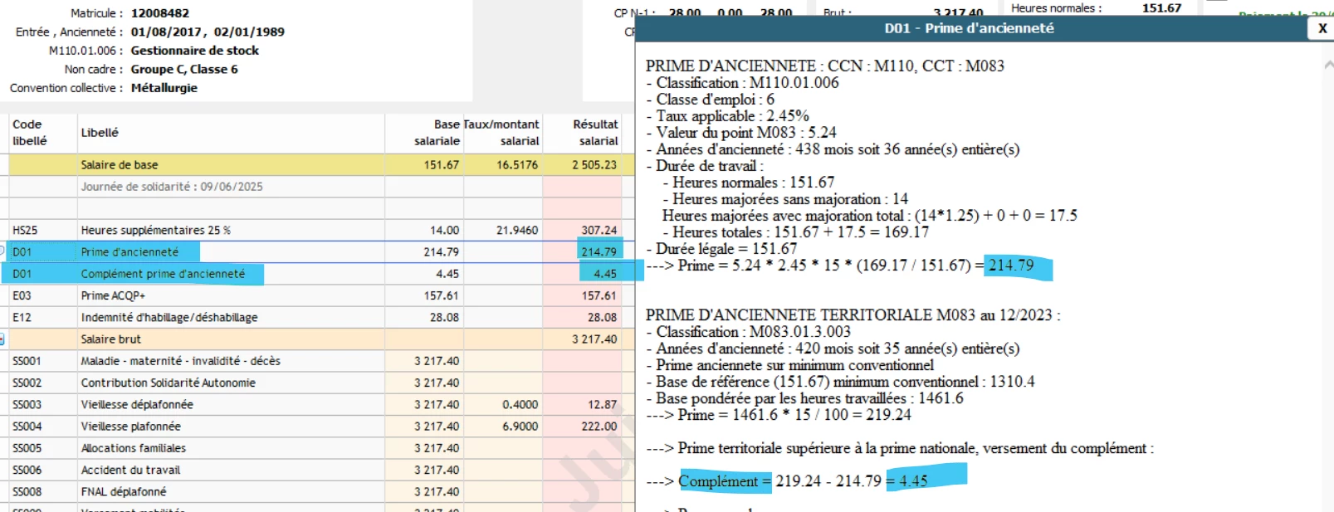Click the HS25 code cell
Image resolution: width=1334 pixels, height=512 pixels.
pyautogui.click(x=25, y=231)
